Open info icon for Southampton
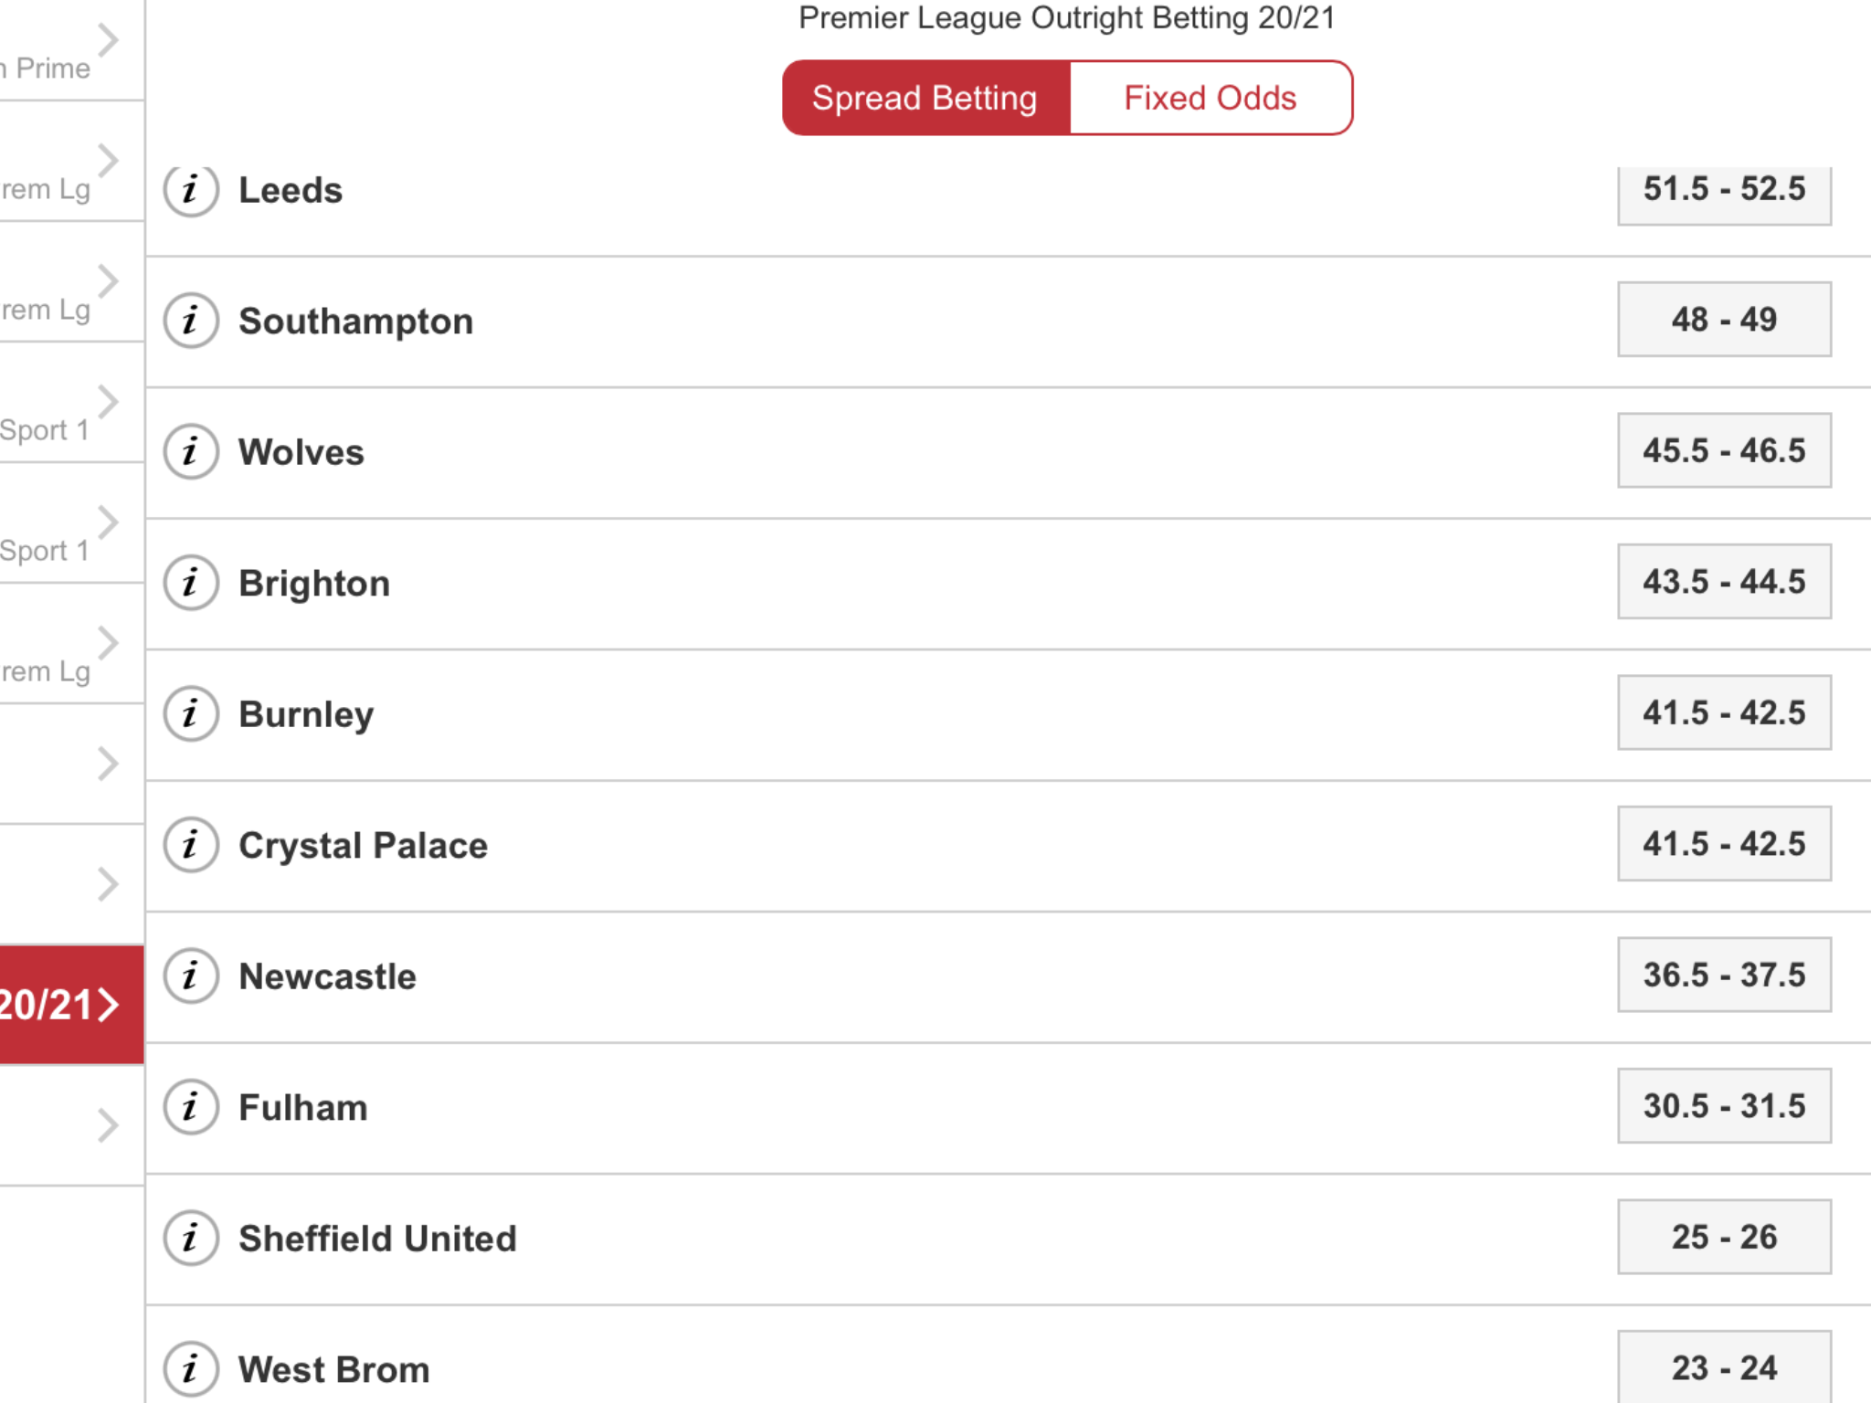This screenshot has height=1403, width=1871. [191, 321]
